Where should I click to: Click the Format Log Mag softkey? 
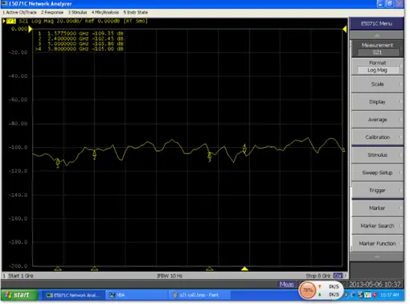coord(377,67)
